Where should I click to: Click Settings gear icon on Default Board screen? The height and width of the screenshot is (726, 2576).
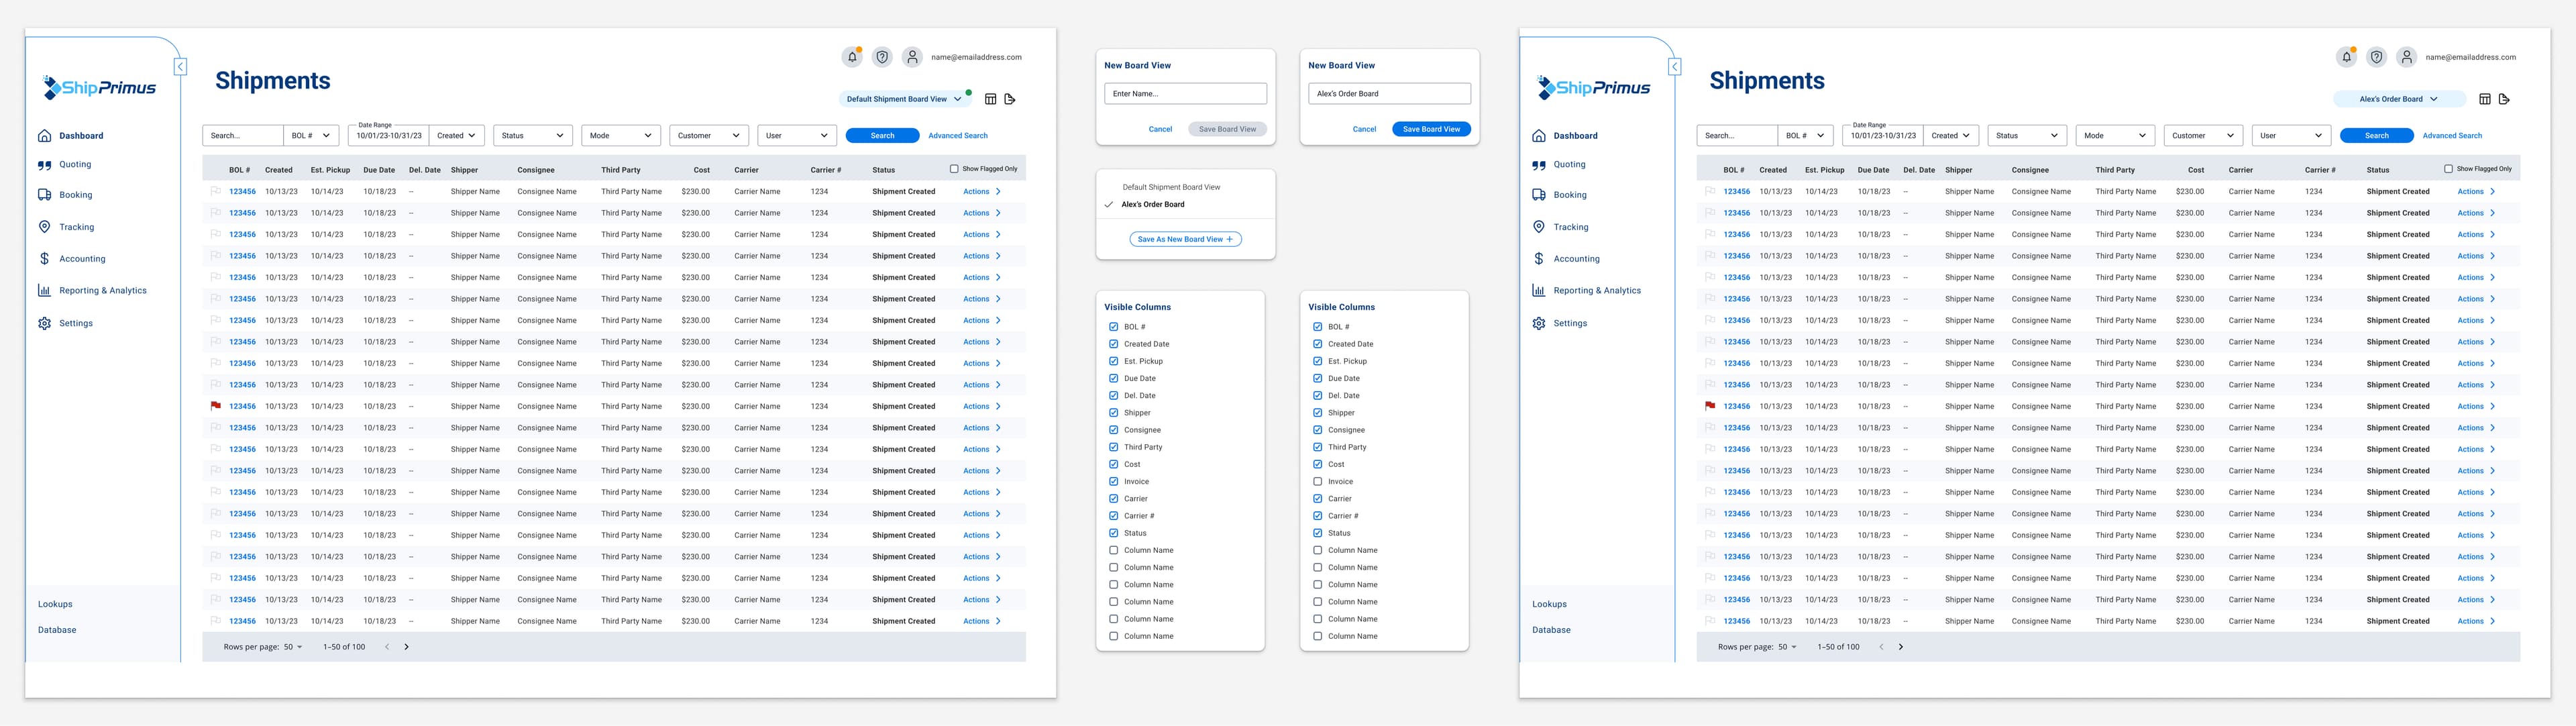pos(44,323)
